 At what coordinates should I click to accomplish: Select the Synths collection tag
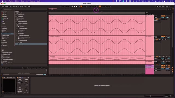coord(5,13)
